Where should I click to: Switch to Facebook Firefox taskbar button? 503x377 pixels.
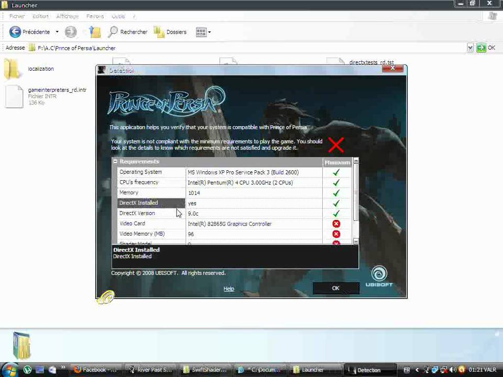tap(96, 370)
